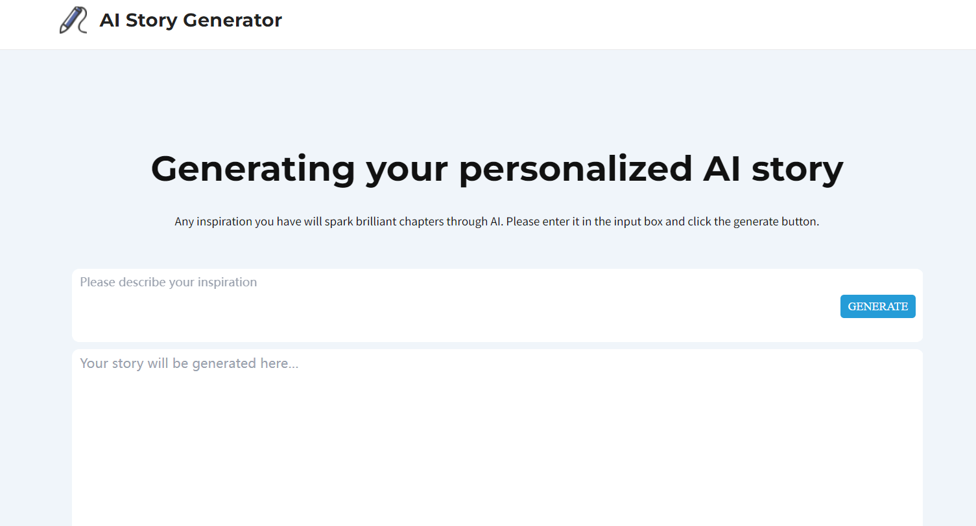Click the main heading 'Generating your personalized AI story'
The image size is (976, 526).
click(x=496, y=168)
